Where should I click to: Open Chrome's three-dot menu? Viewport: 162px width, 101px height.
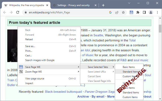click(x=157, y=12)
